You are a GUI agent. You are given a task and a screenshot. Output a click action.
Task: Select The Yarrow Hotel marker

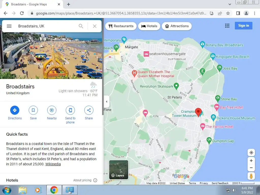[202, 126]
